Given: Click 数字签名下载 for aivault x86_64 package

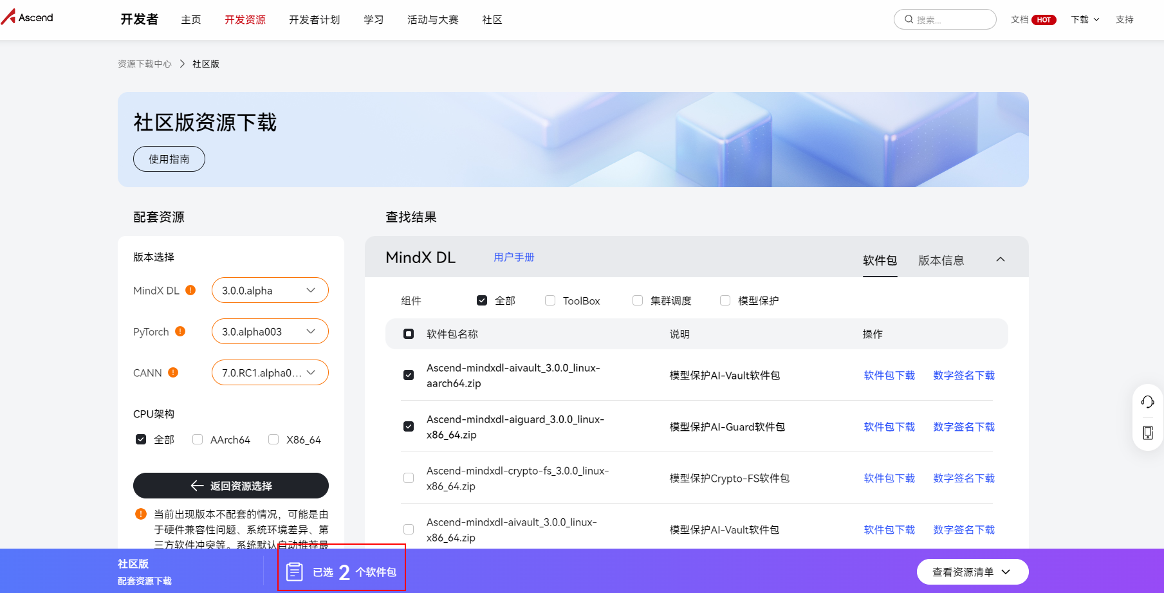Looking at the screenshot, I should point(964,529).
